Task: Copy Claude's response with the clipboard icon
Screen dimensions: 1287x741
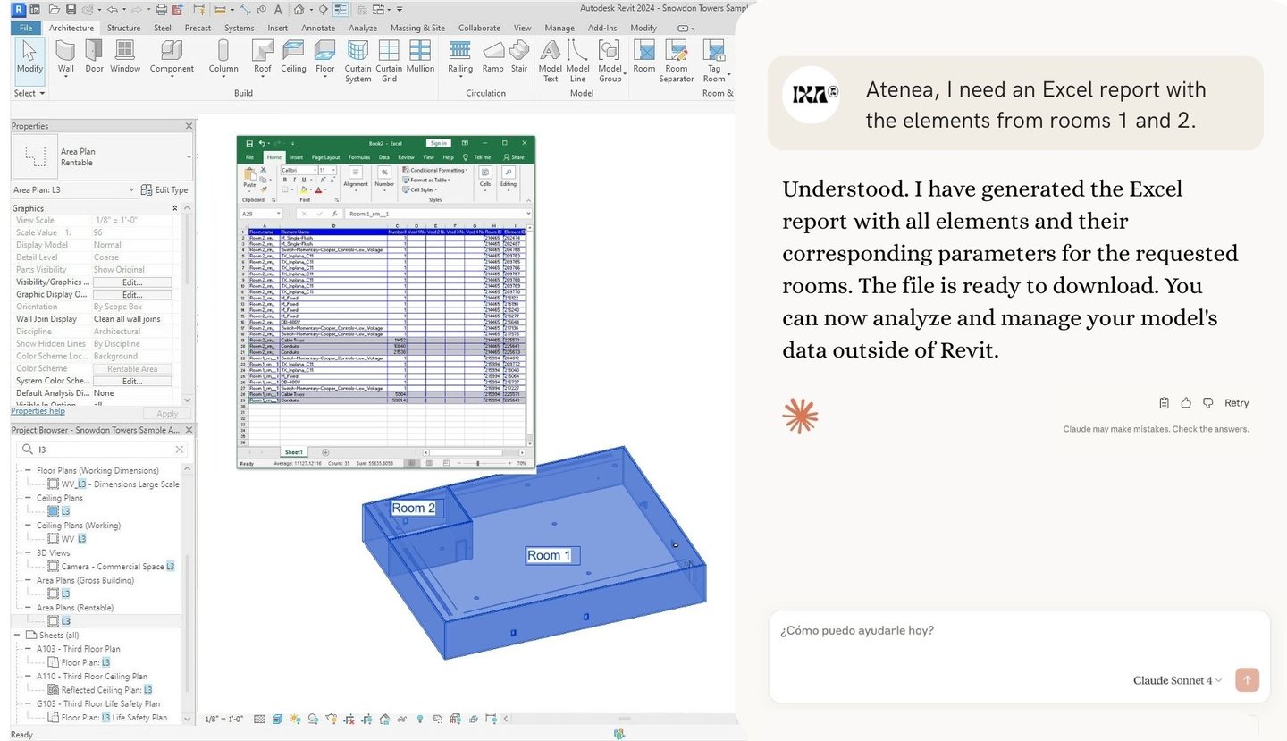Action: coord(1165,403)
